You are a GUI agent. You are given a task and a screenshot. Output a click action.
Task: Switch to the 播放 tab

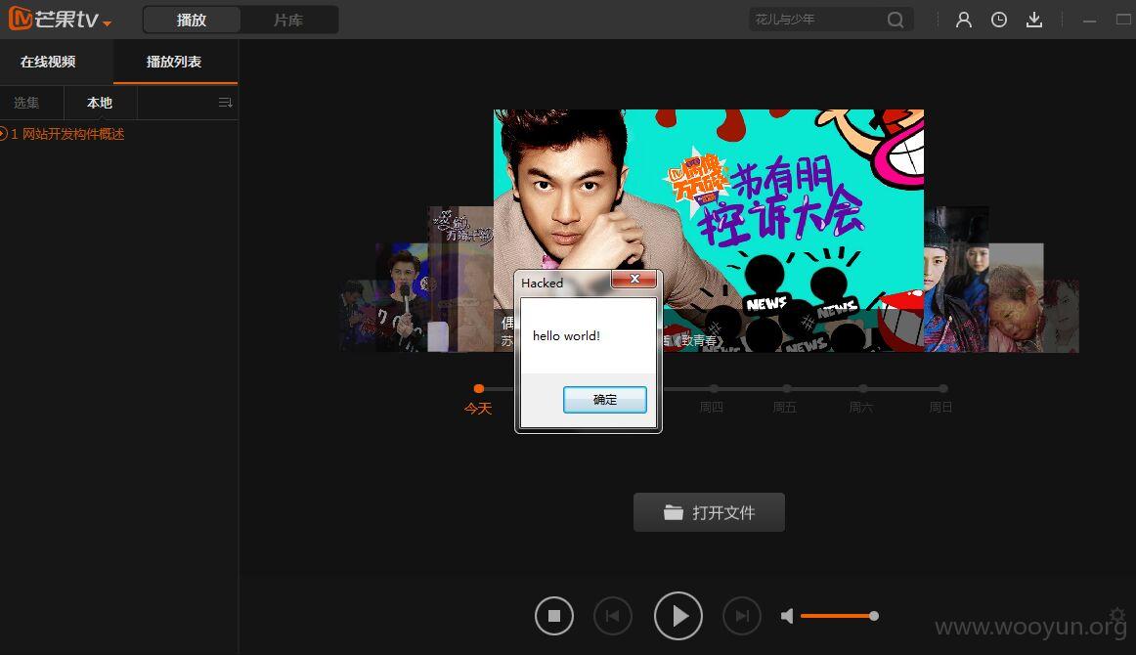tap(192, 21)
